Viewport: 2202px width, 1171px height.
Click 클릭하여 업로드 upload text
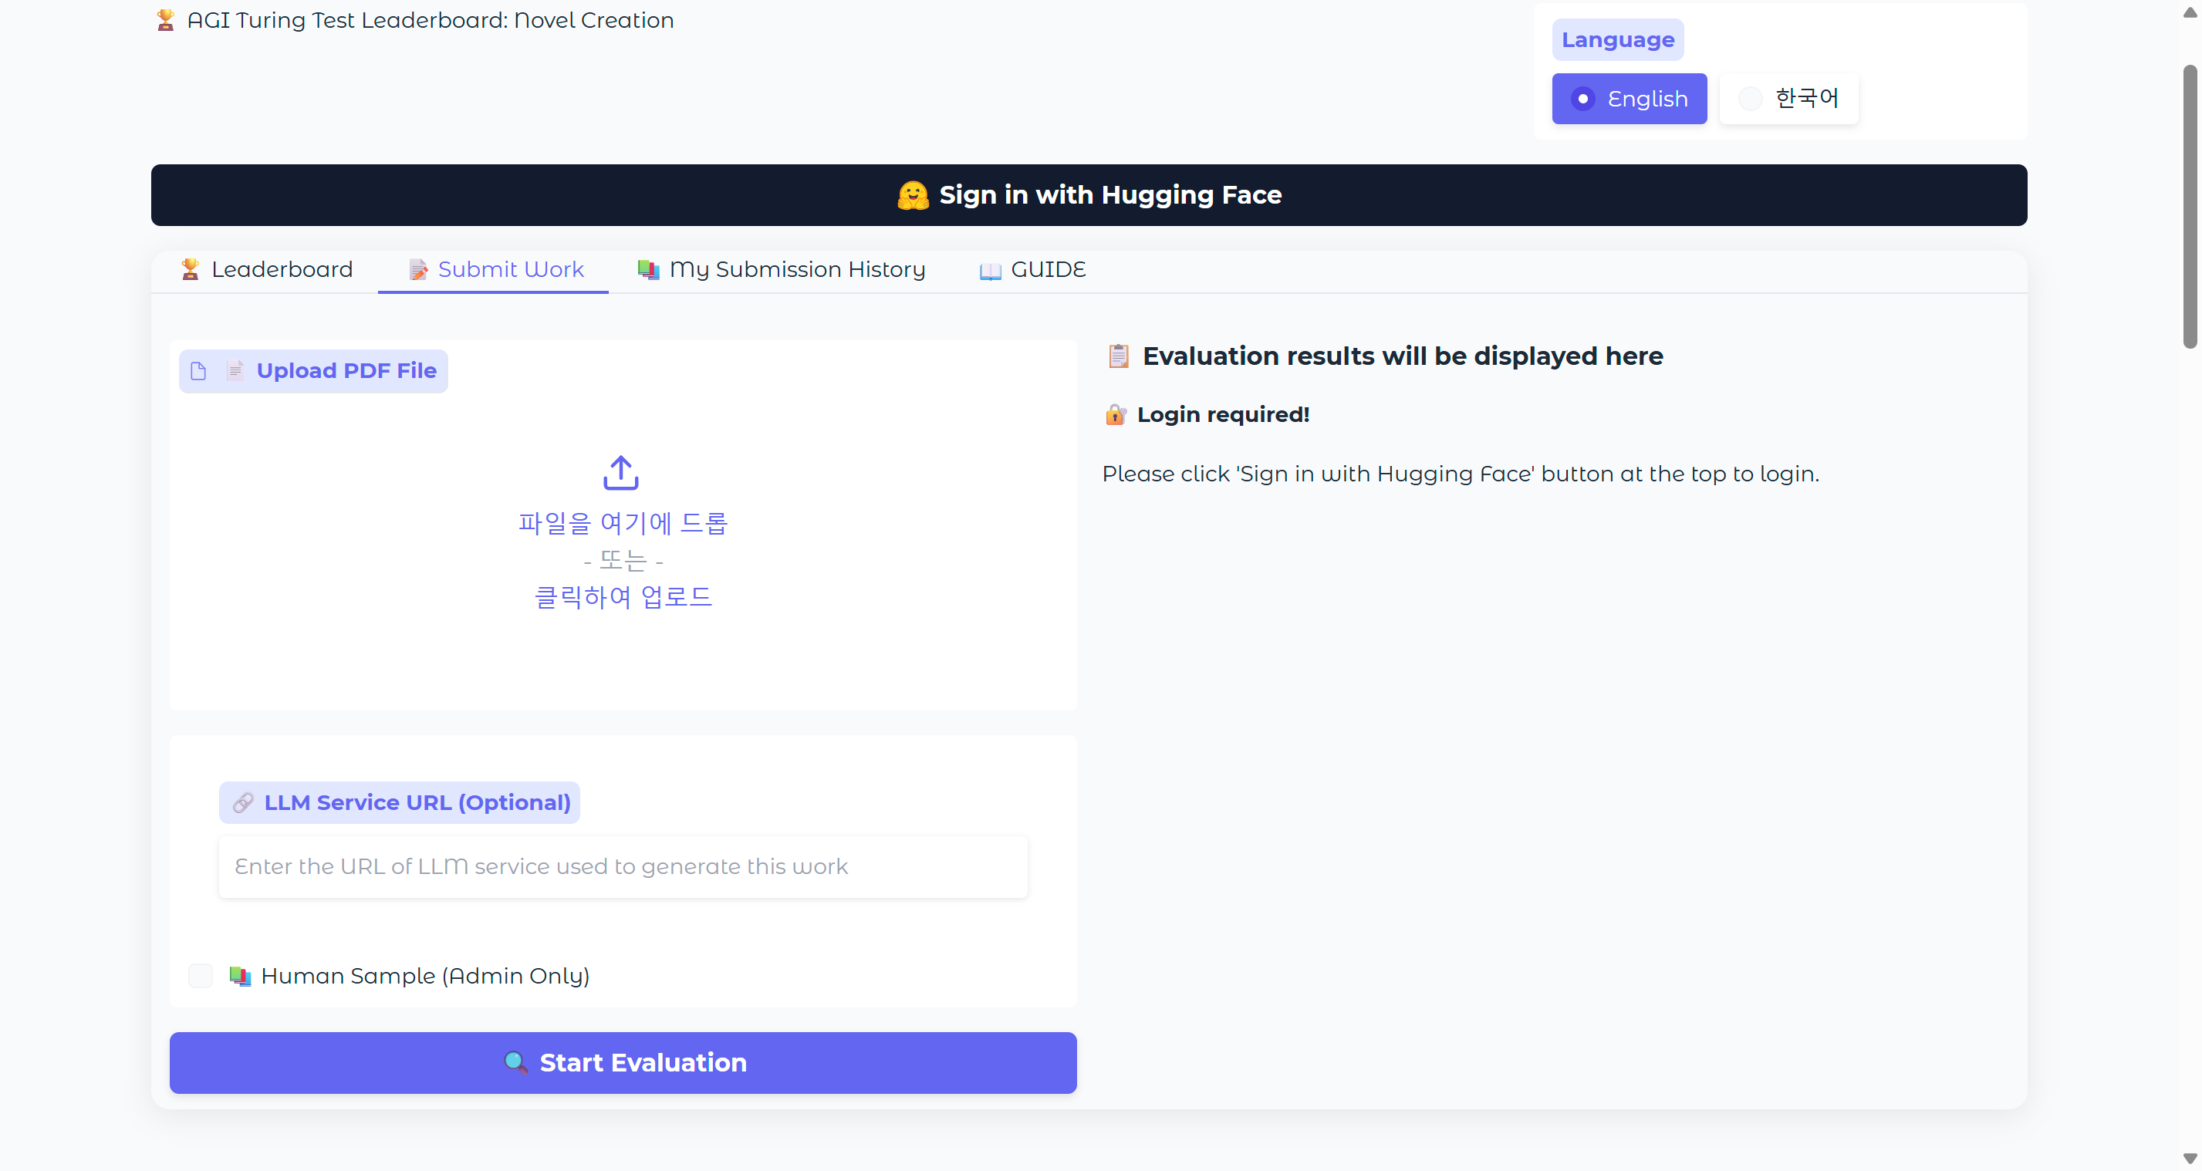pos(623,596)
